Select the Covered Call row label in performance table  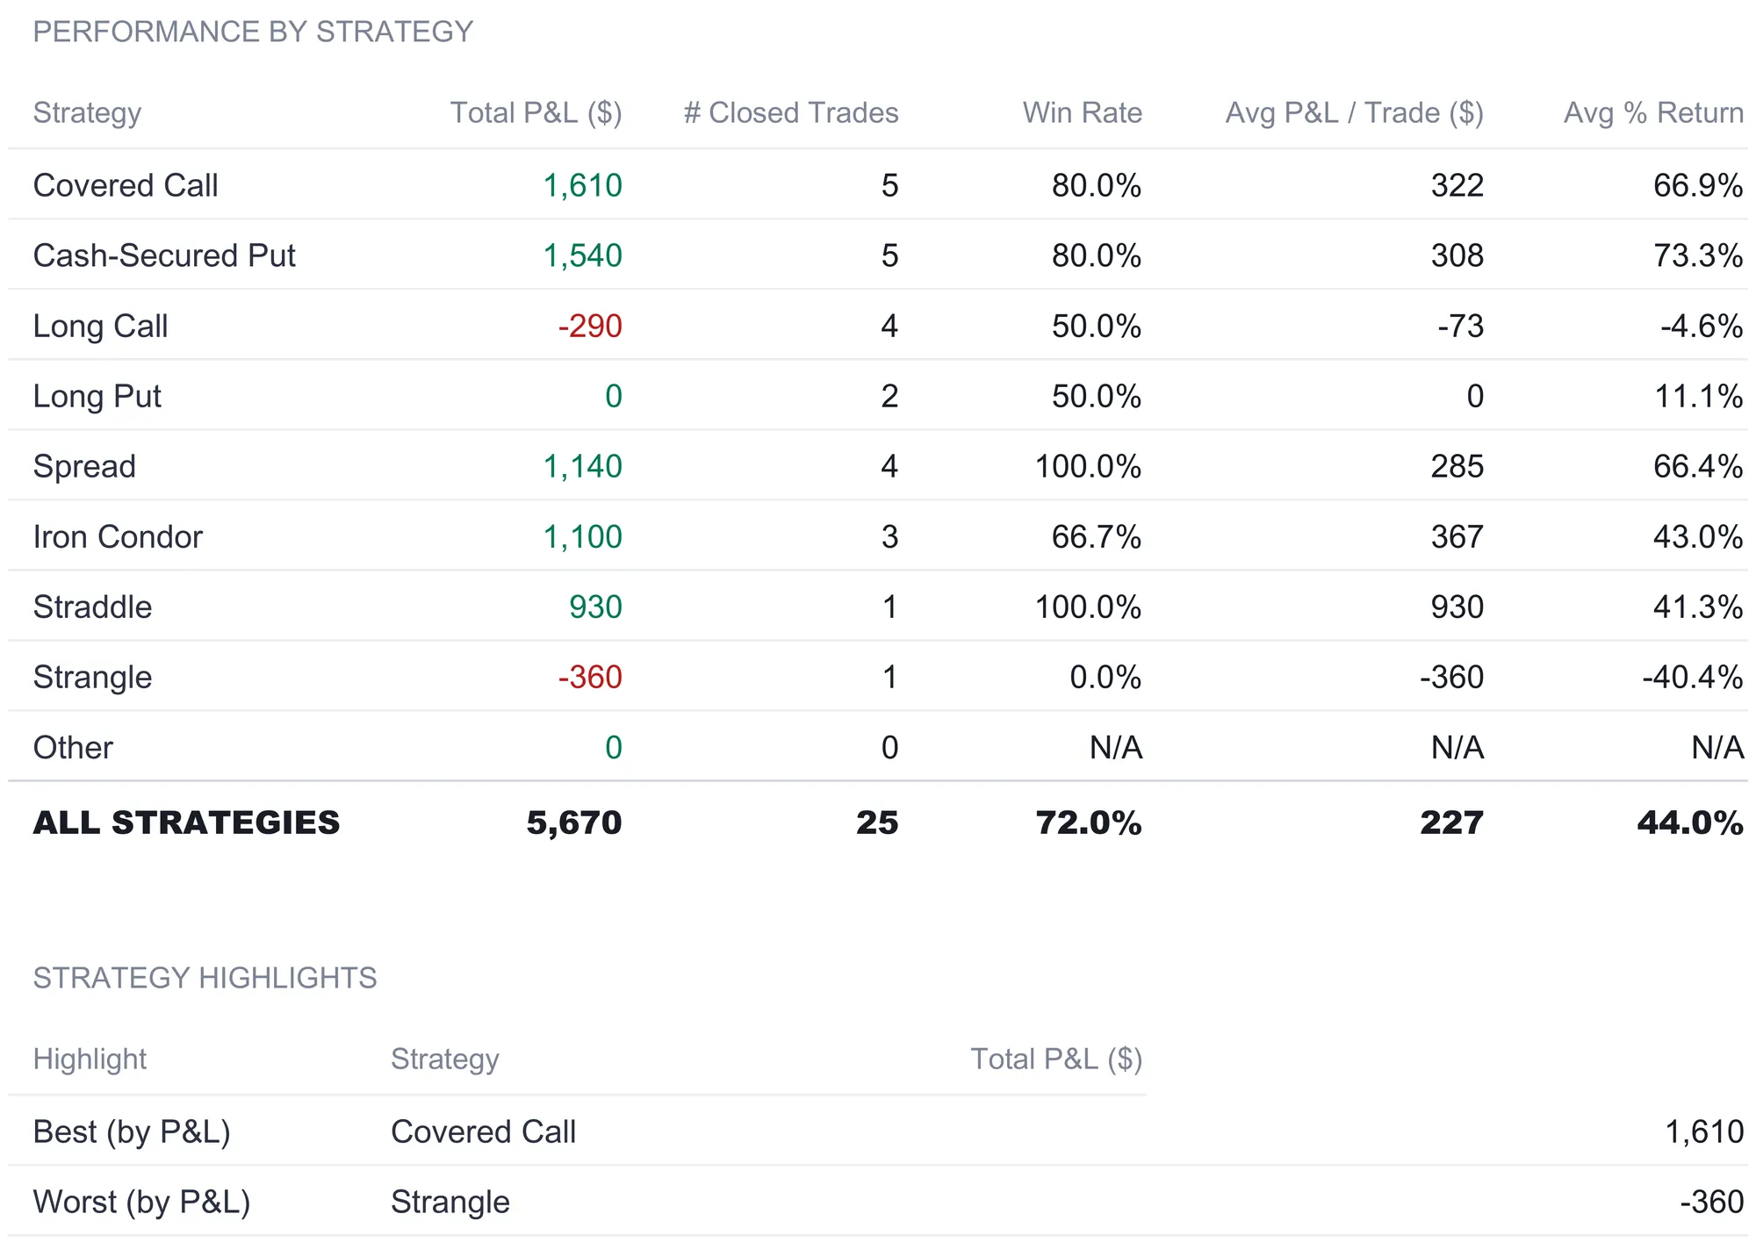(x=126, y=185)
